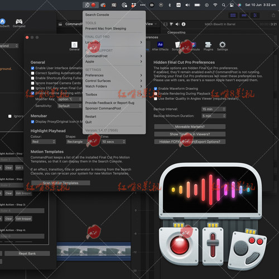279x279 pixels.
Task: Click the battery icon in menu bar
Action: [198, 5]
